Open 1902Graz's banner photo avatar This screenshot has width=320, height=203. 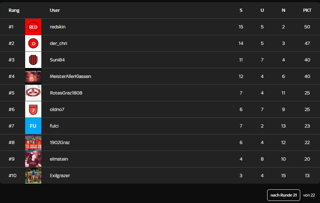tap(33, 143)
